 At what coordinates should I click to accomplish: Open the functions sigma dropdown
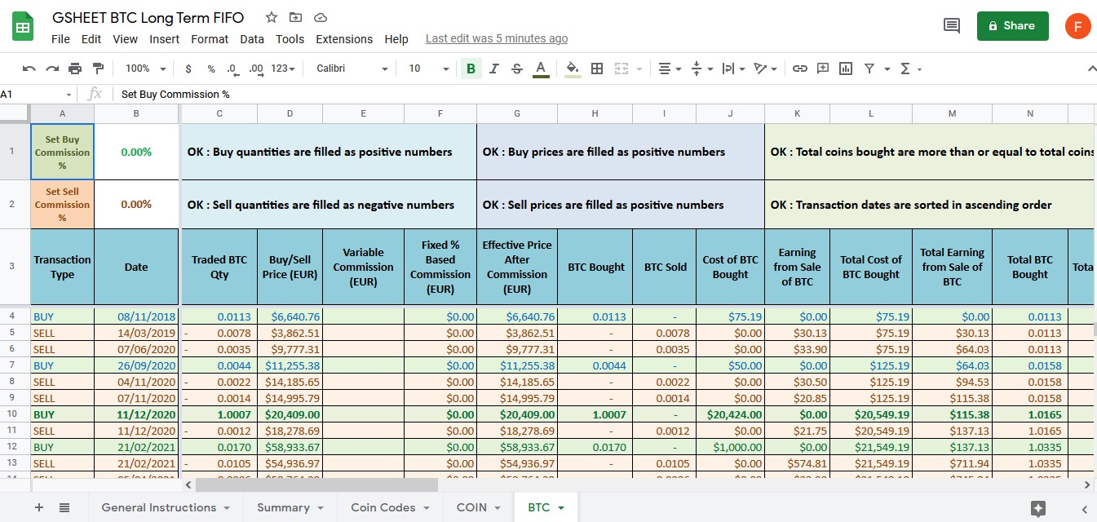[x=910, y=69]
